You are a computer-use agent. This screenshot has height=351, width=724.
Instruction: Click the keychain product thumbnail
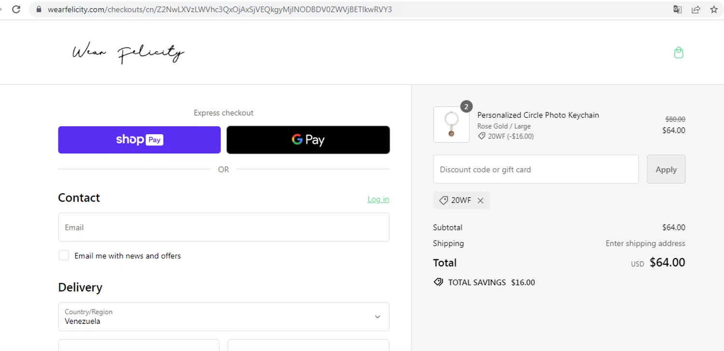point(451,124)
